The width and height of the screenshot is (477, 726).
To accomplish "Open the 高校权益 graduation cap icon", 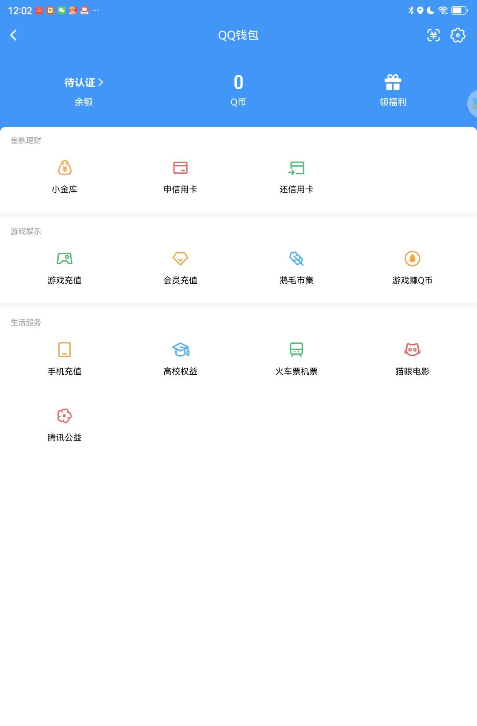I will pyautogui.click(x=180, y=350).
